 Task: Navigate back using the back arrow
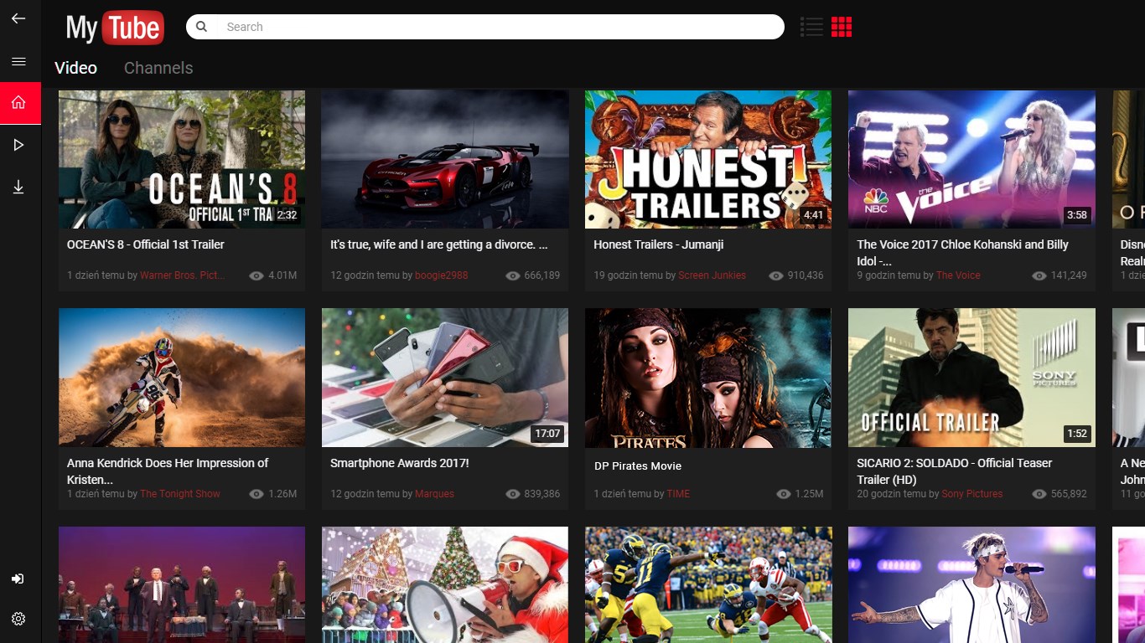[x=18, y=18]
